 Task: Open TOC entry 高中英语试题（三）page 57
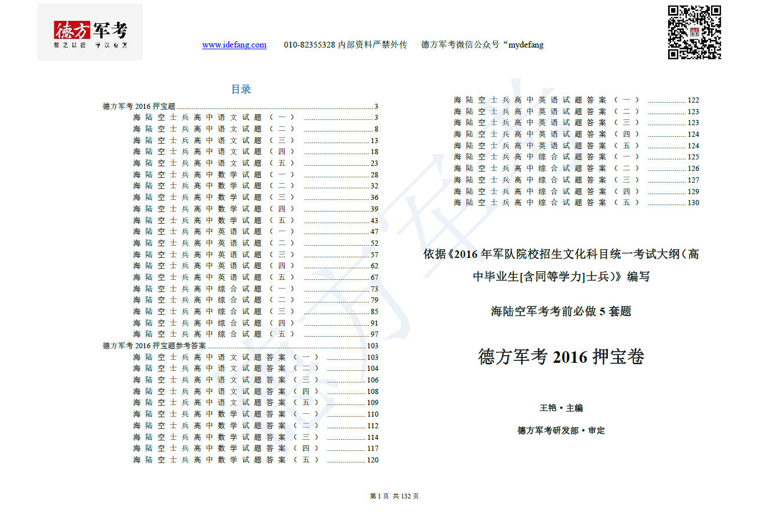point(256,254)
